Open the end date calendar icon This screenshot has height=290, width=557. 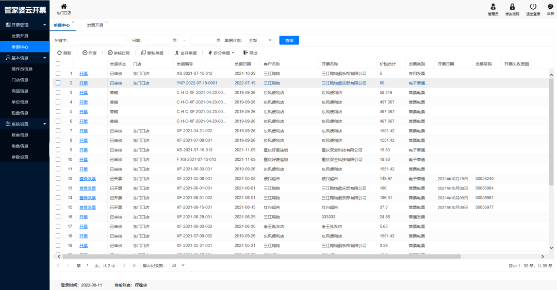[219, 41]
